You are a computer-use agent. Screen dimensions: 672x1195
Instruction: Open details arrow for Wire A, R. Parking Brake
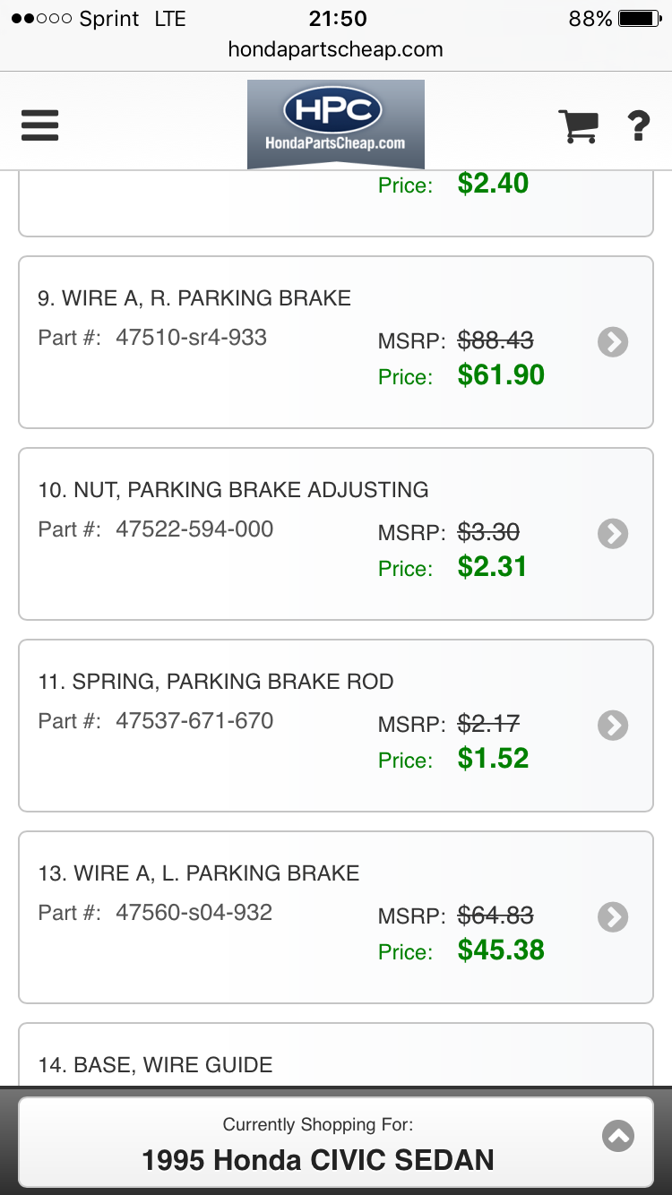613,342
